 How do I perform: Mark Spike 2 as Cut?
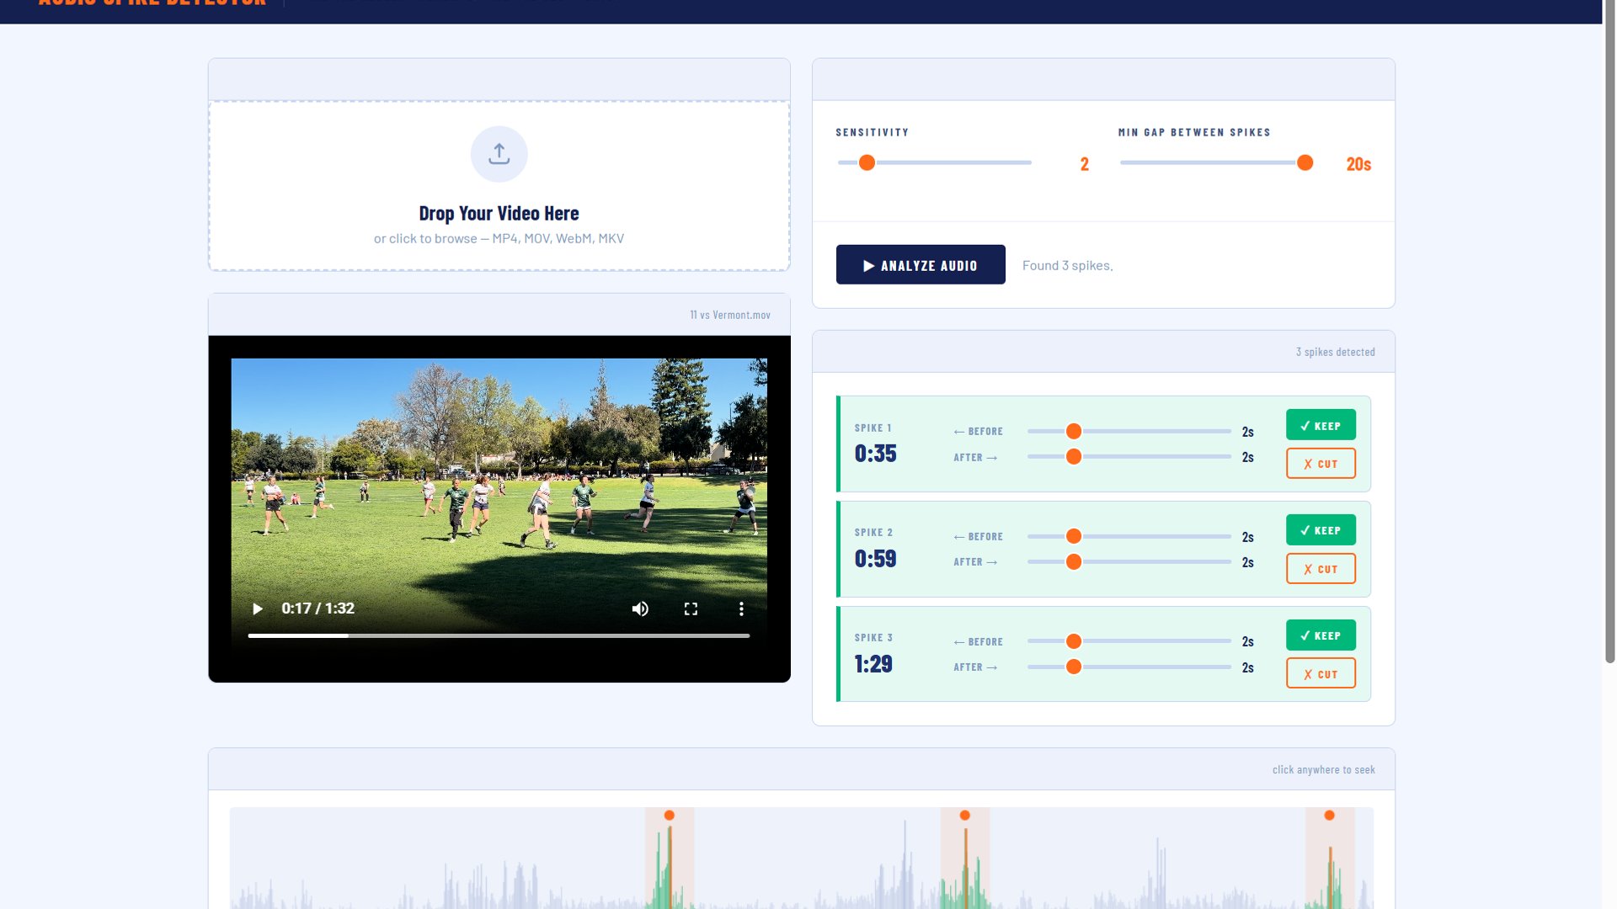point(1321,569)
